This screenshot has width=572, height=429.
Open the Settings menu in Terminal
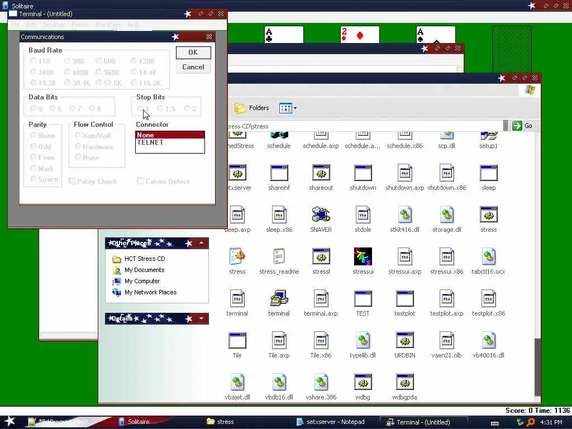pos(54,25)
